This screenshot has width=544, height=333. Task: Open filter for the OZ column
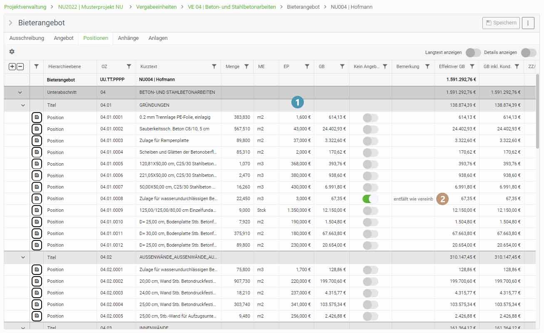(x=129, y=66)
